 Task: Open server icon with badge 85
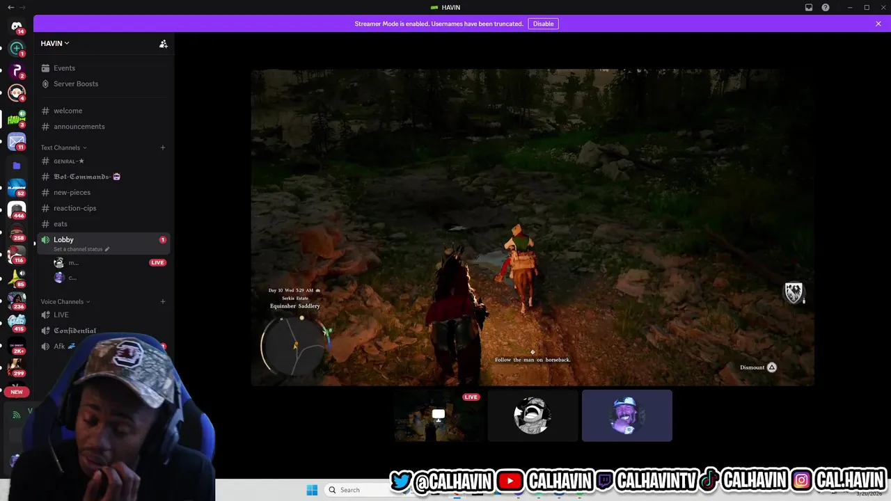click(x=17, y=278)
